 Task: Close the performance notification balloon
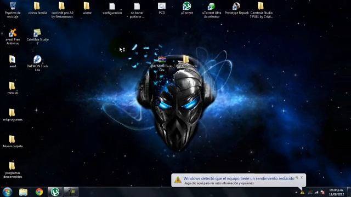click(x=302, y=177)
